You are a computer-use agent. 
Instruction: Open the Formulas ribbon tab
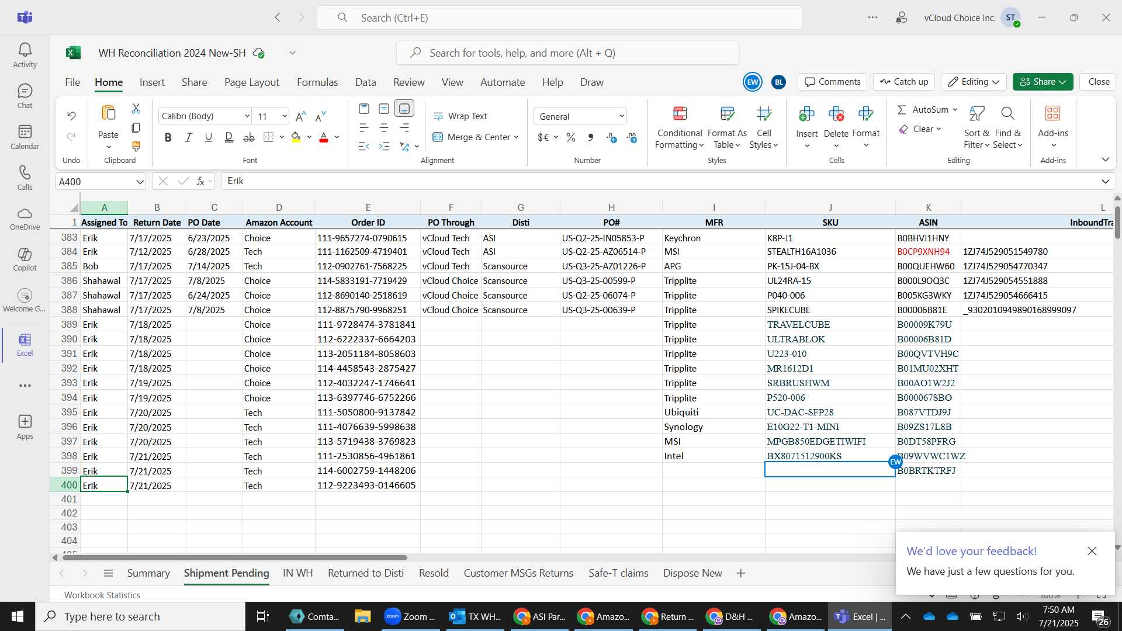[317, 82]
